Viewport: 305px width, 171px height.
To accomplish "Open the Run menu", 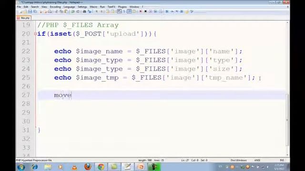I will tap(102, 7).
